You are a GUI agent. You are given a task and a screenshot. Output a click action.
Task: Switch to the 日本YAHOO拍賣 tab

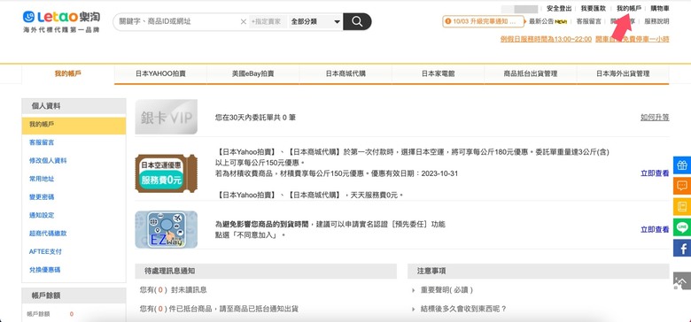[160, 74]
